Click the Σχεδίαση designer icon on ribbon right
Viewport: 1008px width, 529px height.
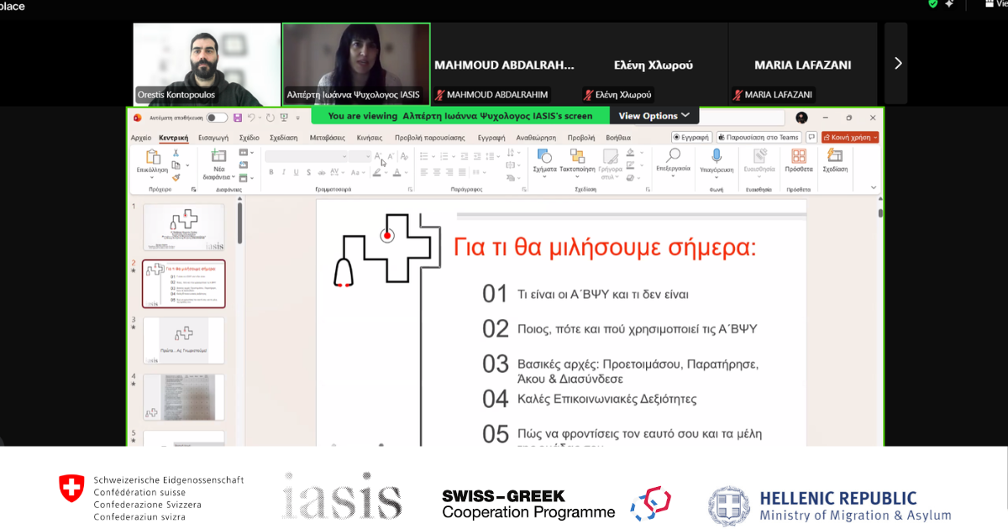click(835, 156)
